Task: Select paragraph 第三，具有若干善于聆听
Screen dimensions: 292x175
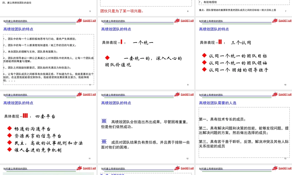Action: pos(244,144)
